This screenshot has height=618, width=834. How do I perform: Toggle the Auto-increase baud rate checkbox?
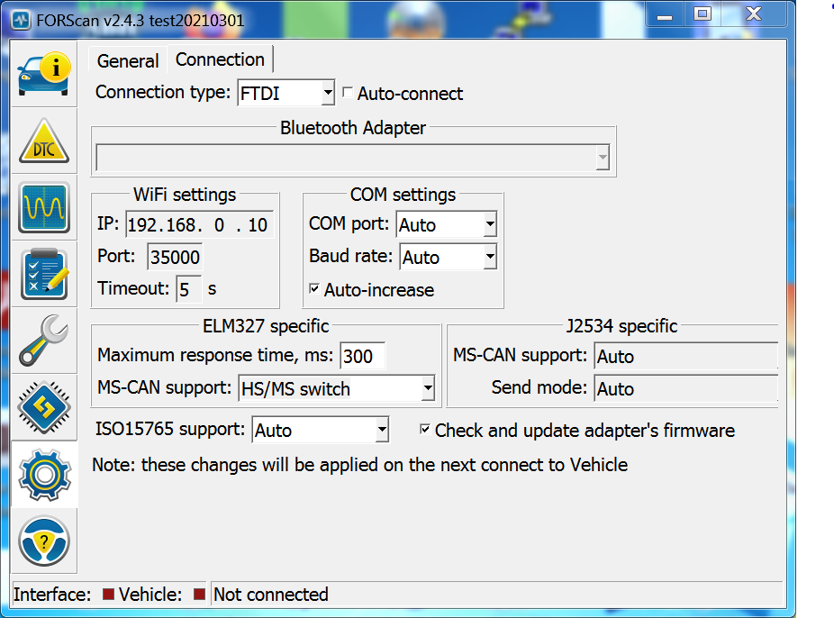pos(314,290)
